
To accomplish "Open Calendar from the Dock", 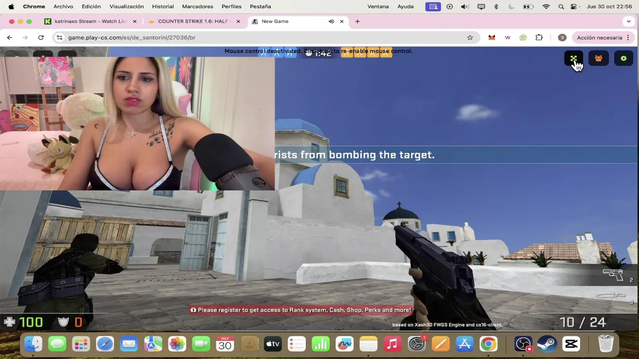I will point(225,344).
